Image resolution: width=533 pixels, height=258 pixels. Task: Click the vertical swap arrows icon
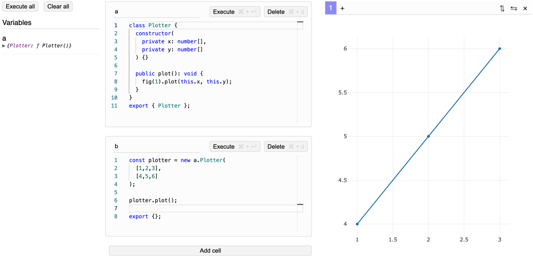[x=502, y=8]
